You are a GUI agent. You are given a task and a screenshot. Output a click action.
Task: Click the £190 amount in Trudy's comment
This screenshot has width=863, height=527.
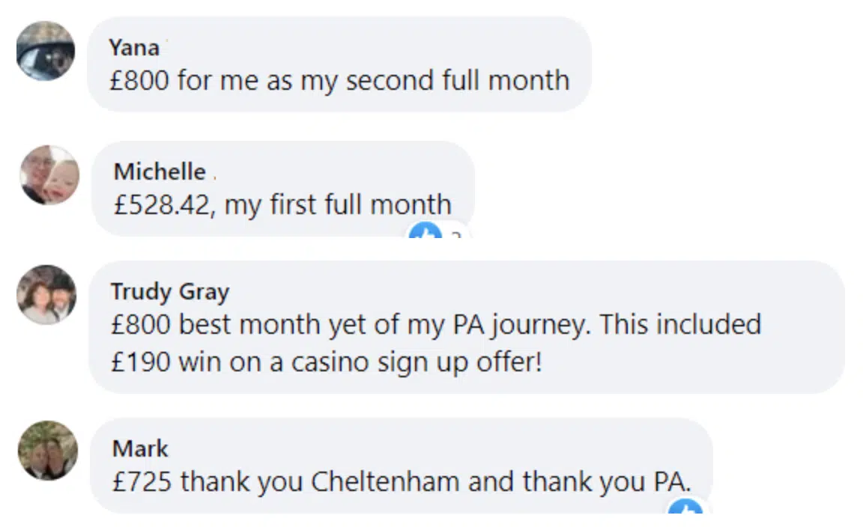click(x=140, y=362)
